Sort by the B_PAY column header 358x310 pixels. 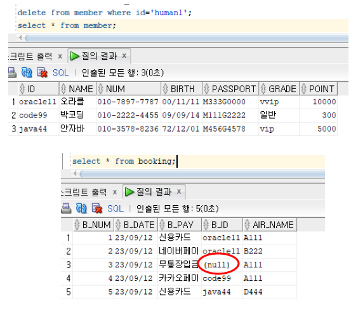(x=180, y=225)
